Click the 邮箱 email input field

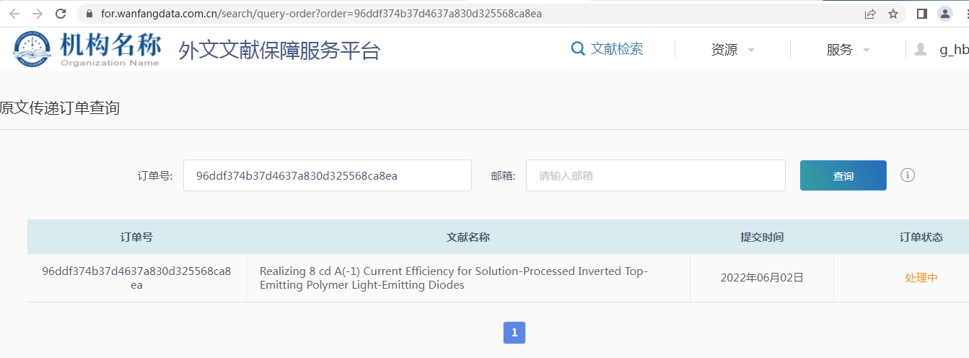click(655, 175)
